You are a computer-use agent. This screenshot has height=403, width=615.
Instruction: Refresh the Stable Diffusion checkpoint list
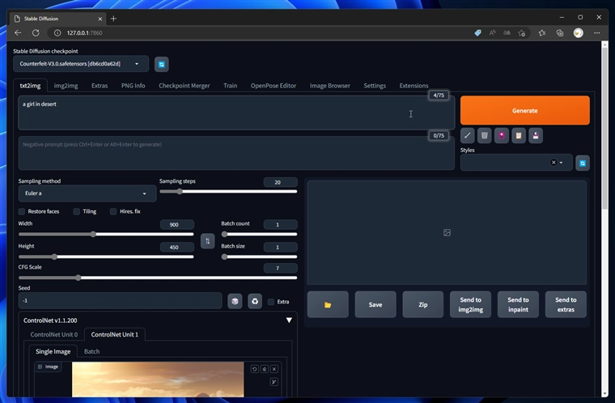[x=162, y=64]
